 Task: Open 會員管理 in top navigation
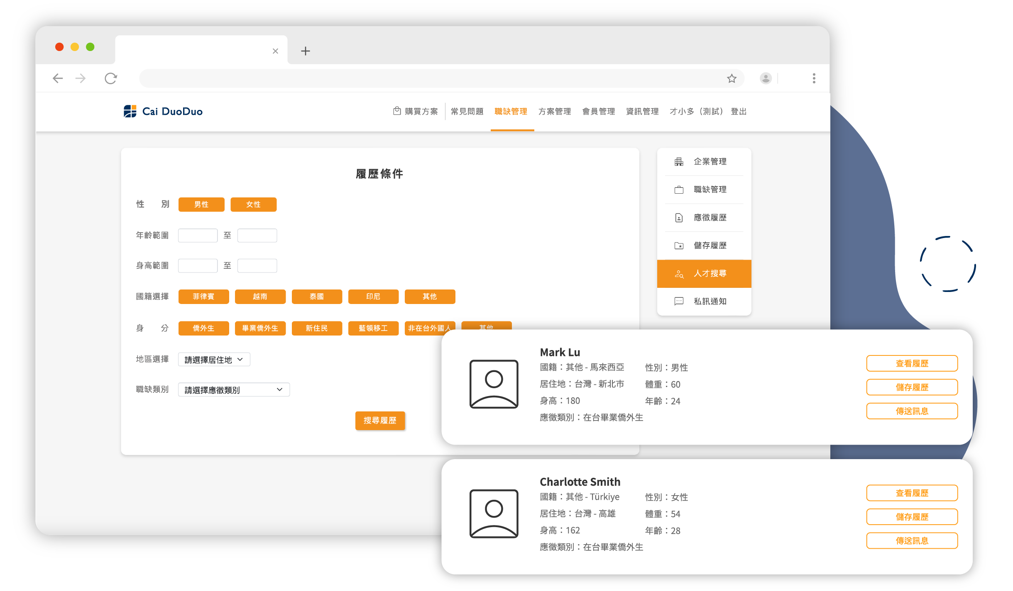coord(598,112)
